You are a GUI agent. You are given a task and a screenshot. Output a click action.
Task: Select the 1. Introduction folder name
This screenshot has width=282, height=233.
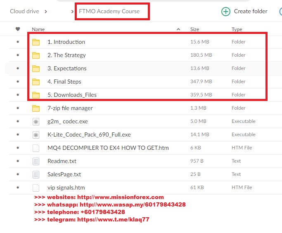pyautogui.click(x=66, y=42)
